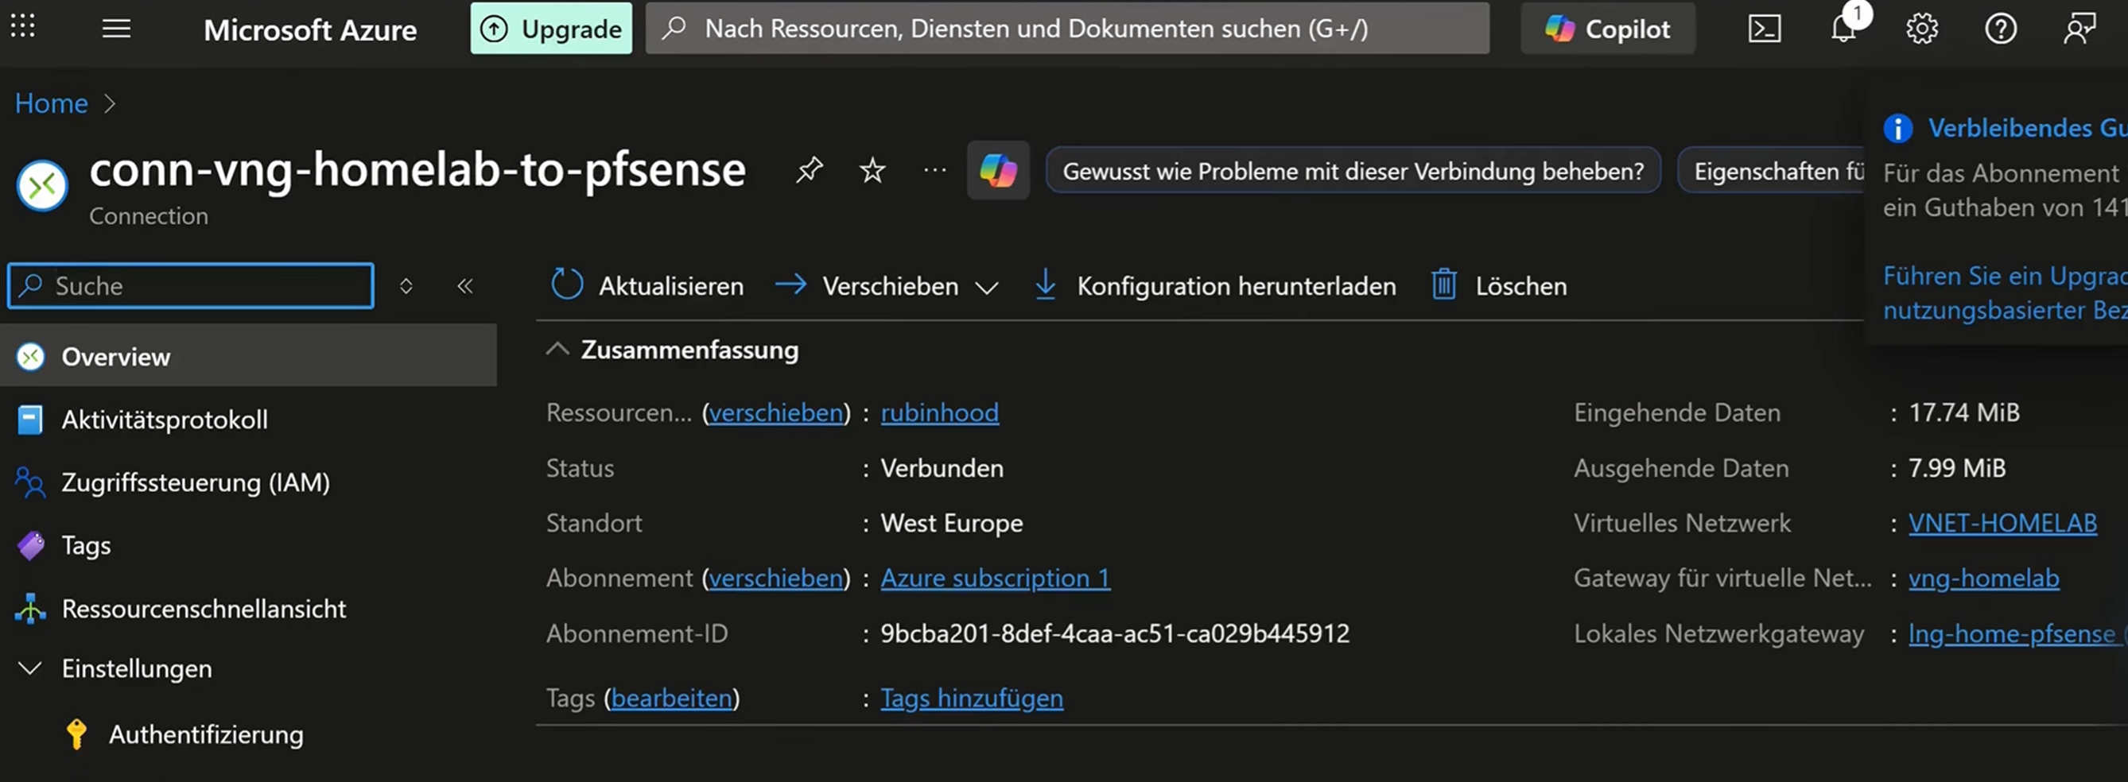Click the Löschen trash icon

coord(1444,286)
